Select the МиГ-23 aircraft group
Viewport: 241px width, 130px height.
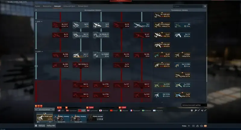click(81, 95)
